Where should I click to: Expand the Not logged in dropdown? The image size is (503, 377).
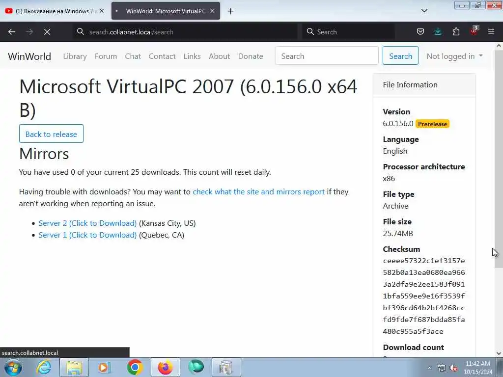pyautogui.click(x=454, y=56)
